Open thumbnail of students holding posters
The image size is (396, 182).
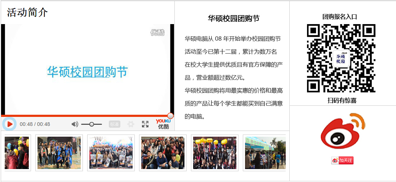pyautogui.click(x=111, y=153)
